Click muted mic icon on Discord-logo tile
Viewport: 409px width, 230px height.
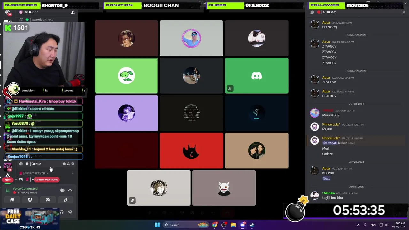(230, 88)
